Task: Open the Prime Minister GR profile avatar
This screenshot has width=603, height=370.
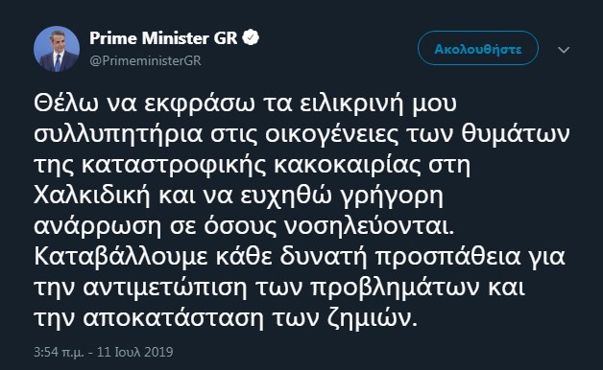Action: (57, 49)
